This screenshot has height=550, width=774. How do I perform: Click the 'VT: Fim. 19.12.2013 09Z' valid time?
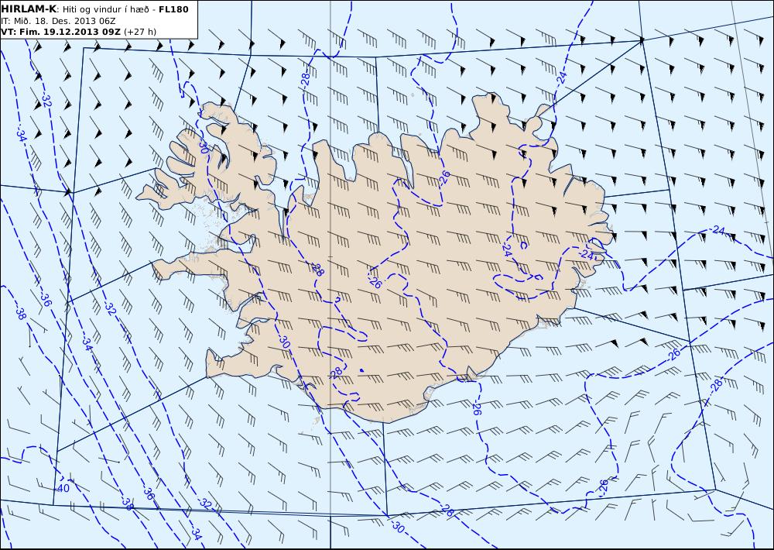(60, 32)
